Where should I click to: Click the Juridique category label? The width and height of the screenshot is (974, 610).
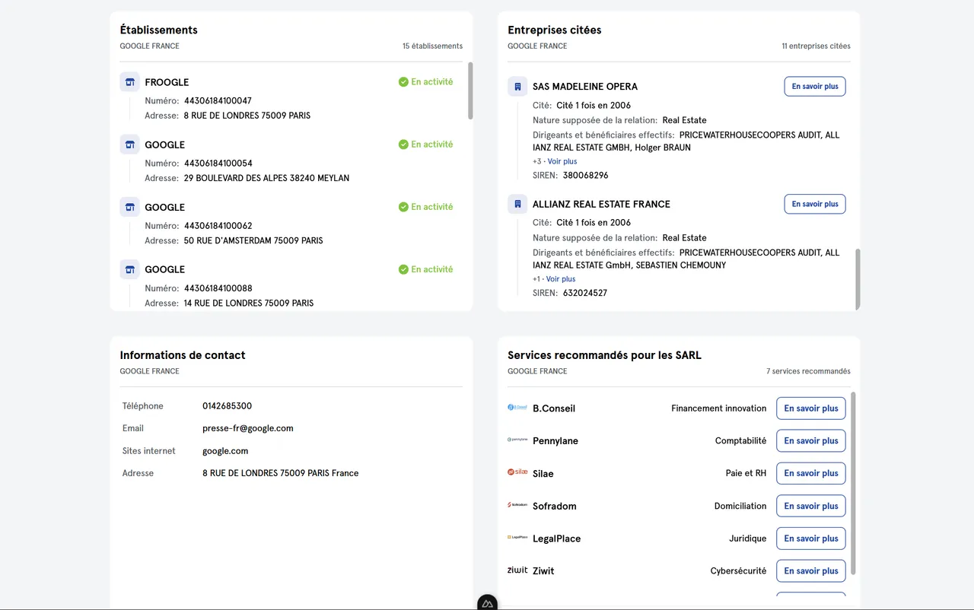[x=747, y=539]
